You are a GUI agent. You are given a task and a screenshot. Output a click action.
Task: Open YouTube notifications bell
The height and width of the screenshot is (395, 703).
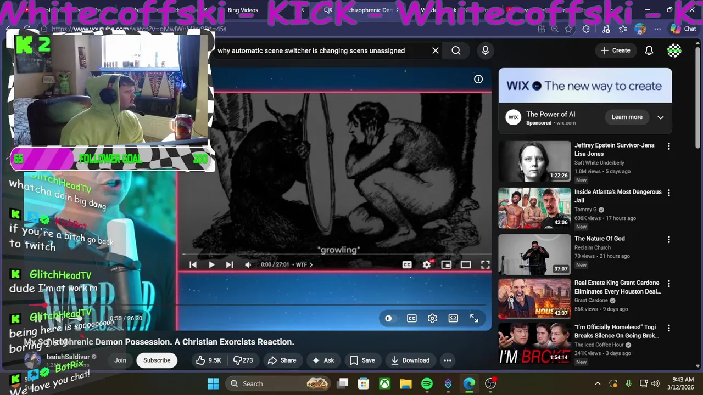649,50
